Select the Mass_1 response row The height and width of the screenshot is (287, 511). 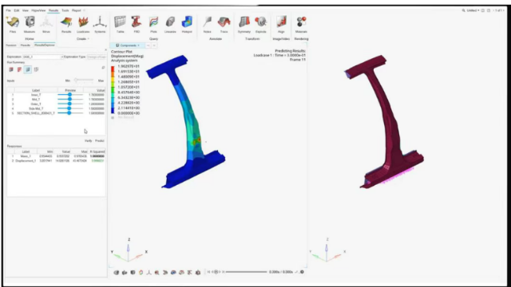click(x=56, y=156)
